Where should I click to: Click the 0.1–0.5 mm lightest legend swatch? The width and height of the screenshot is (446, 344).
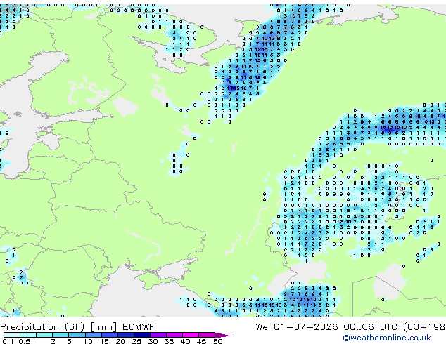(12, 335)
